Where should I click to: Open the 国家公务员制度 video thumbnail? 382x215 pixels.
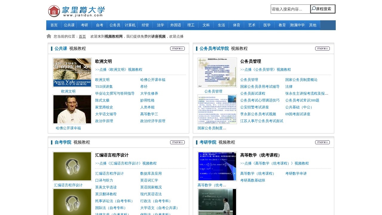click(x=217, y=109)
